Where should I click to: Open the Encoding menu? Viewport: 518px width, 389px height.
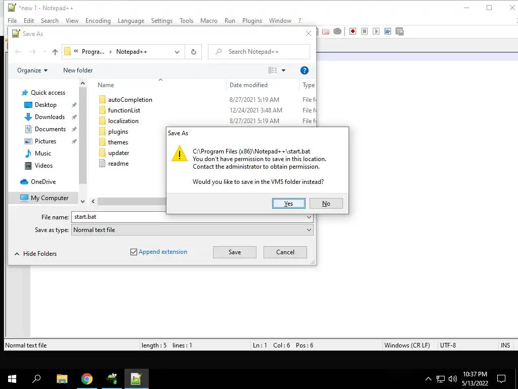(98, 20)
